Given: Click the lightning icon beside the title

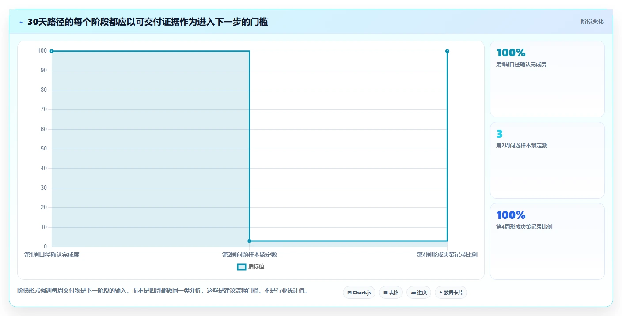Looking at the screenshot, I should click(x=21, y=22).
